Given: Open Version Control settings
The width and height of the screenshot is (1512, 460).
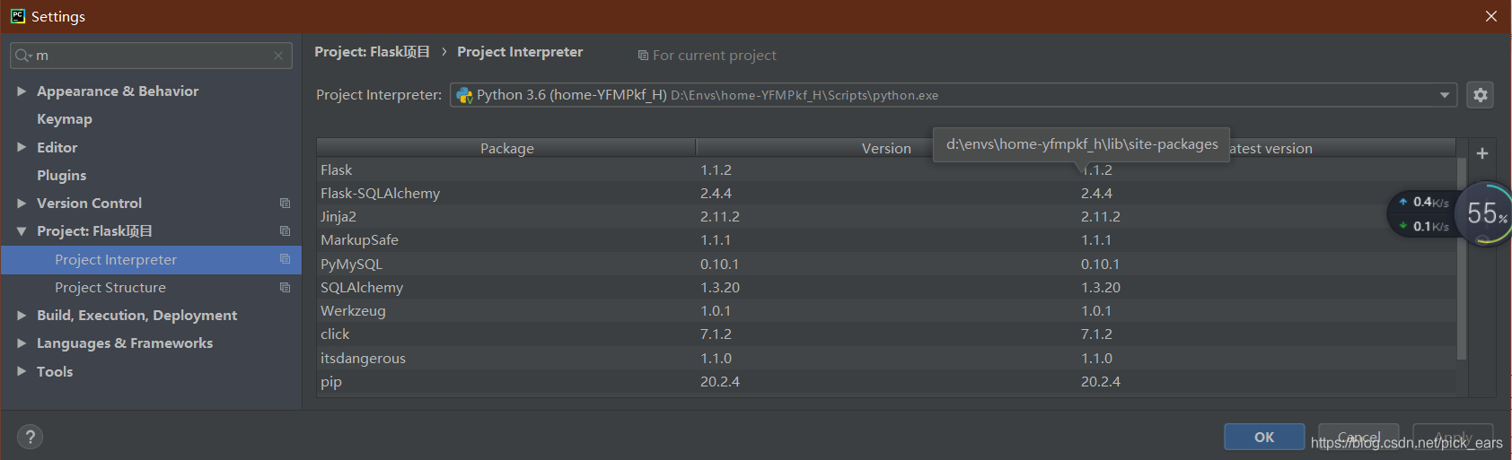Looking at the screenshot, I should (x=89, y=204).
